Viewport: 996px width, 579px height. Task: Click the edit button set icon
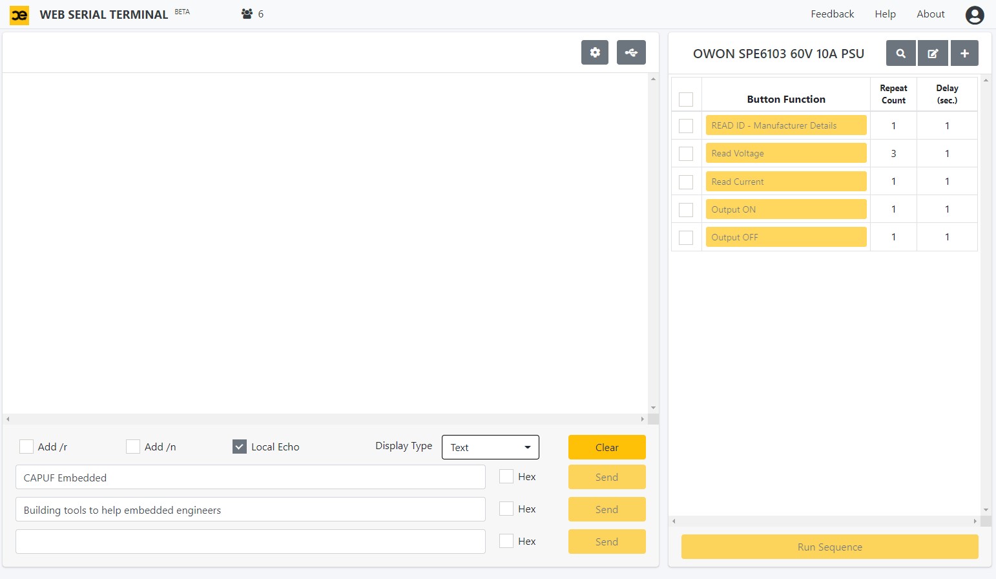coord(933,54)
